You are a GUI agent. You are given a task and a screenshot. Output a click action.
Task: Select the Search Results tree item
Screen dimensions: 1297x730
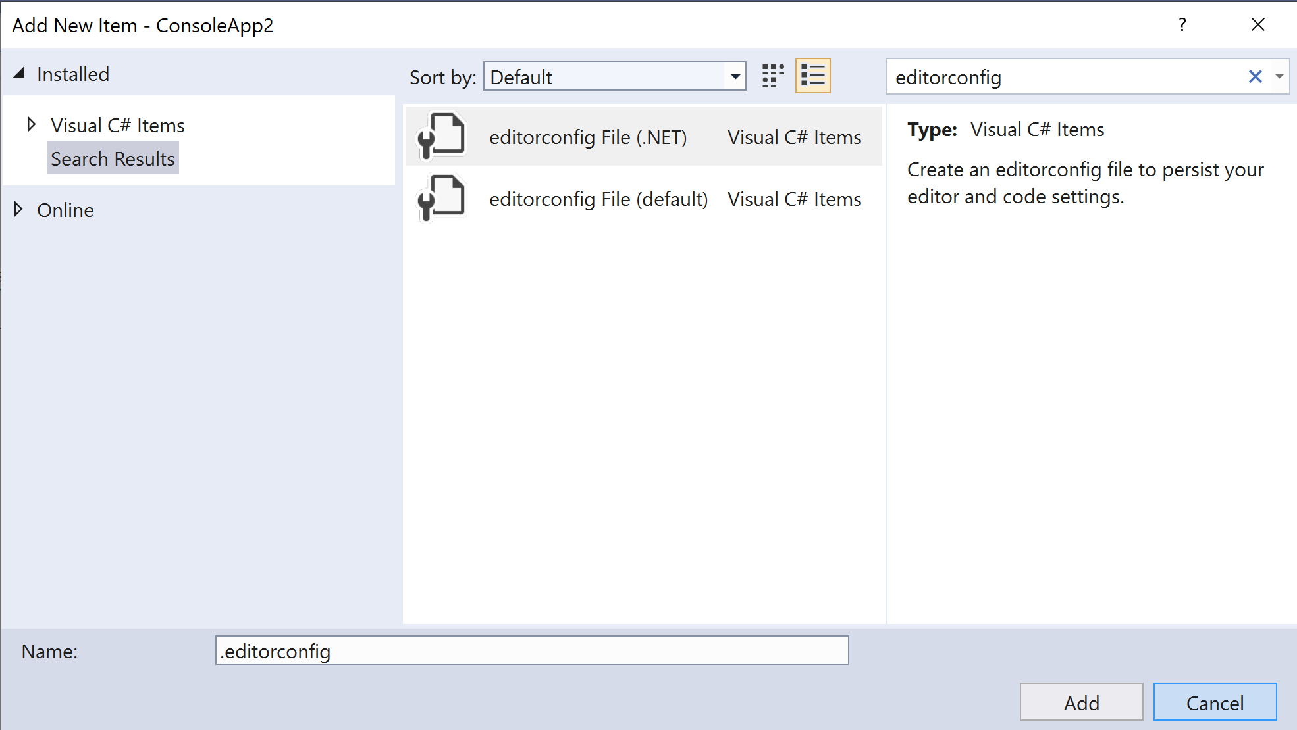113,159
